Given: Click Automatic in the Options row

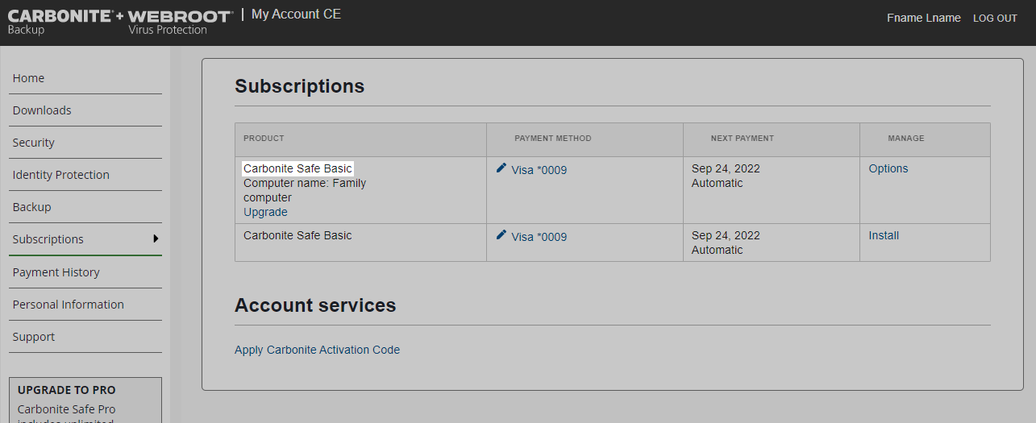Looking at the screenshot, I should pos(717,183).
